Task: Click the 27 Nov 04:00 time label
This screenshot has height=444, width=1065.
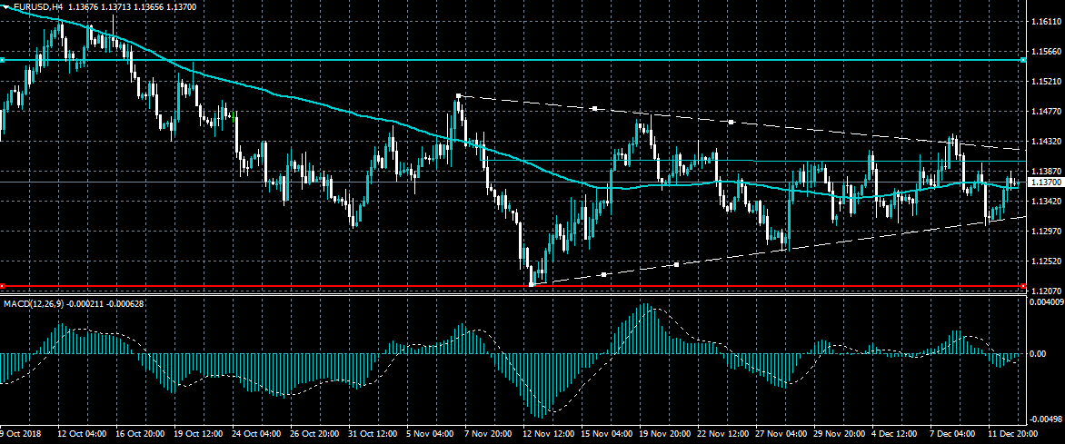Action: (781, 433)
